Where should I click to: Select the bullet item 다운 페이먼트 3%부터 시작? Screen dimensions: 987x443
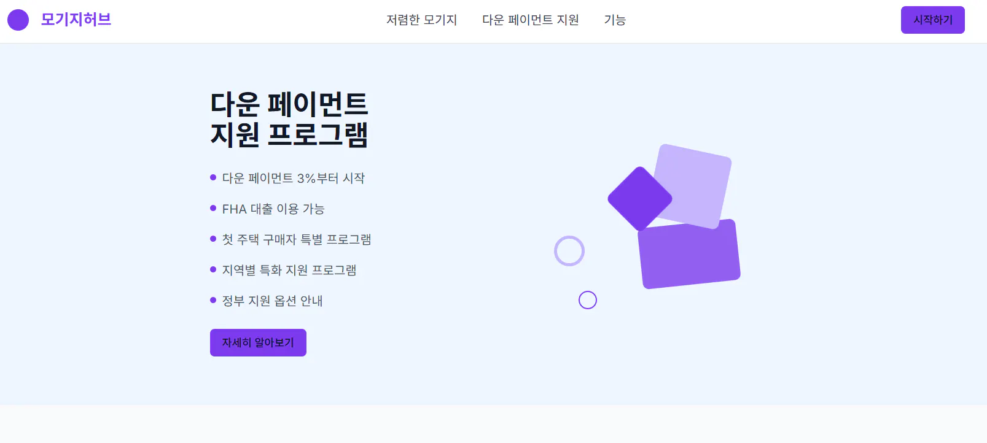tap(295, 178)
